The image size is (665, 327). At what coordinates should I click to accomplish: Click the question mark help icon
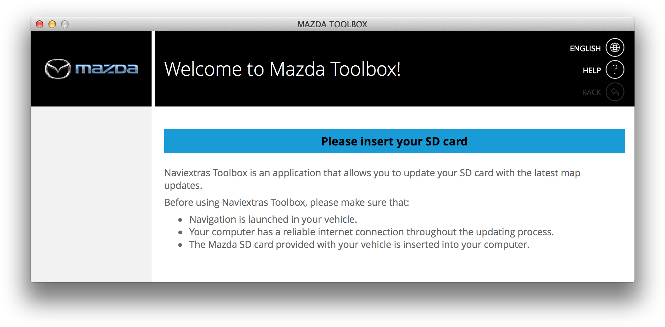(x=615, y=69)
